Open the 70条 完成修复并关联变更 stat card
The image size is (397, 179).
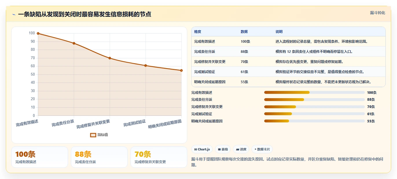(159, 157)
